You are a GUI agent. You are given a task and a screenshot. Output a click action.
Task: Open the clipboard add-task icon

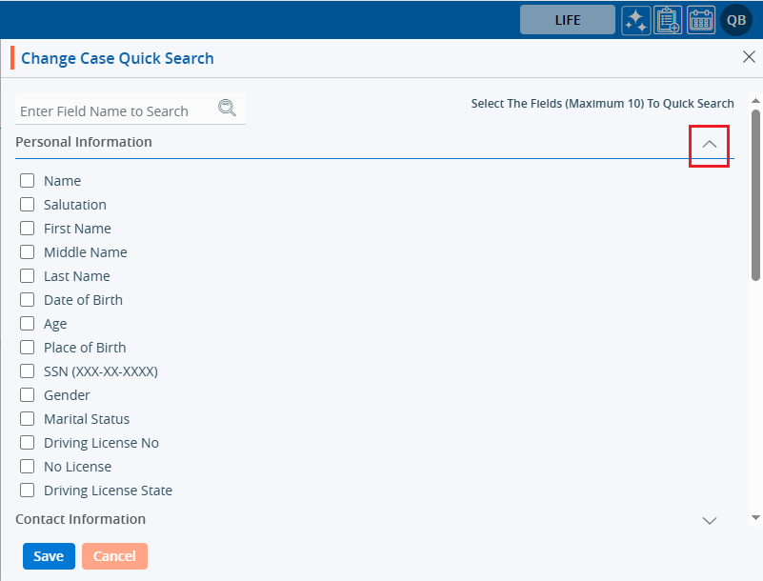[669, 20]
